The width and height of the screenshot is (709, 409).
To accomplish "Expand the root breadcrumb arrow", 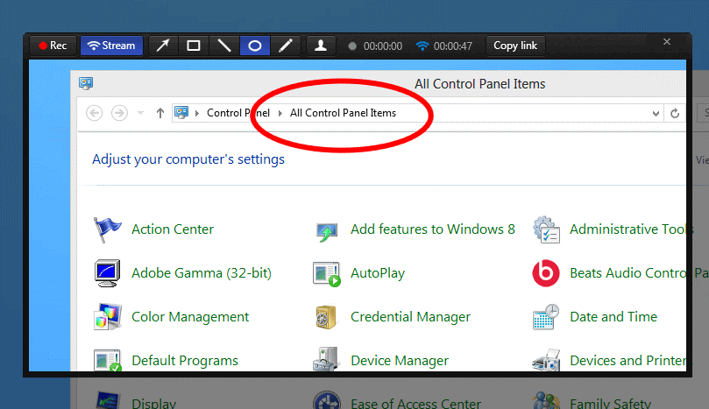I will (197, 113).
